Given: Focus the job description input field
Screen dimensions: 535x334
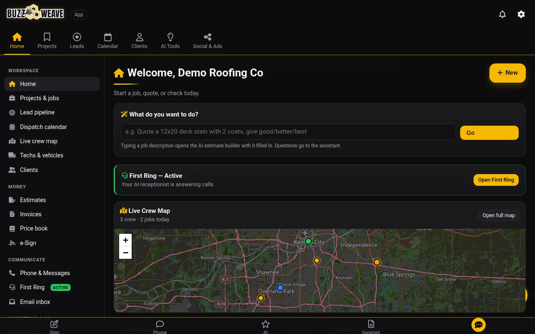Looking at the screenshot, I should tap(288, 132).
